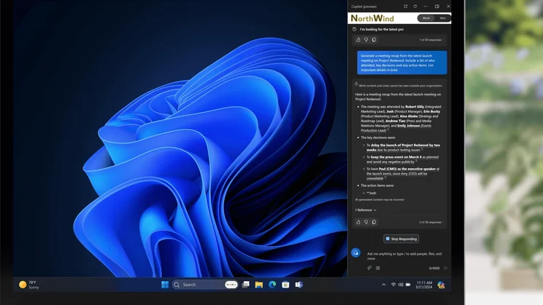
Task: Open Copilot chat in a new window
Action: click(x=406, y=7)
